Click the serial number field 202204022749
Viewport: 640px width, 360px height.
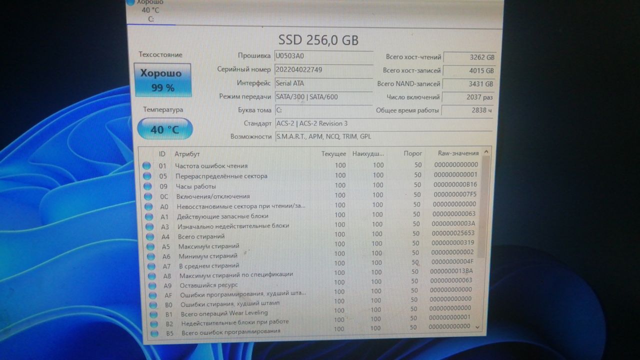(323, 70)
